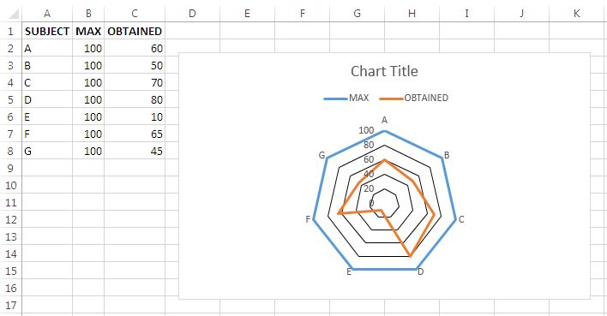
Task: Click the Select All corner triangle
Action: [13, 15]
